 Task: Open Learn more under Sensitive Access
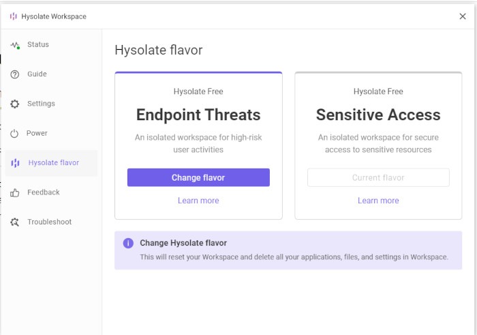(x=378, y=201)
